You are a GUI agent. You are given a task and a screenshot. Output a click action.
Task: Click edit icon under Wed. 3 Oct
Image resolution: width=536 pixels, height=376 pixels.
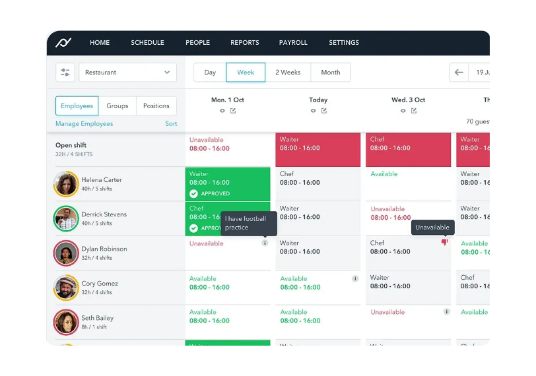coord(414,111)
